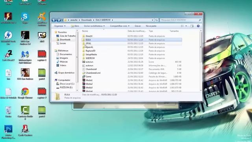252x142 pixels.
Task: Click the Gravar toolbar button
Action: [x=138, y=26]
